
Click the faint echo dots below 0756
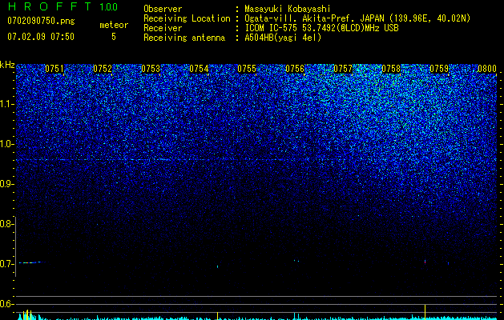pos(296,261)
